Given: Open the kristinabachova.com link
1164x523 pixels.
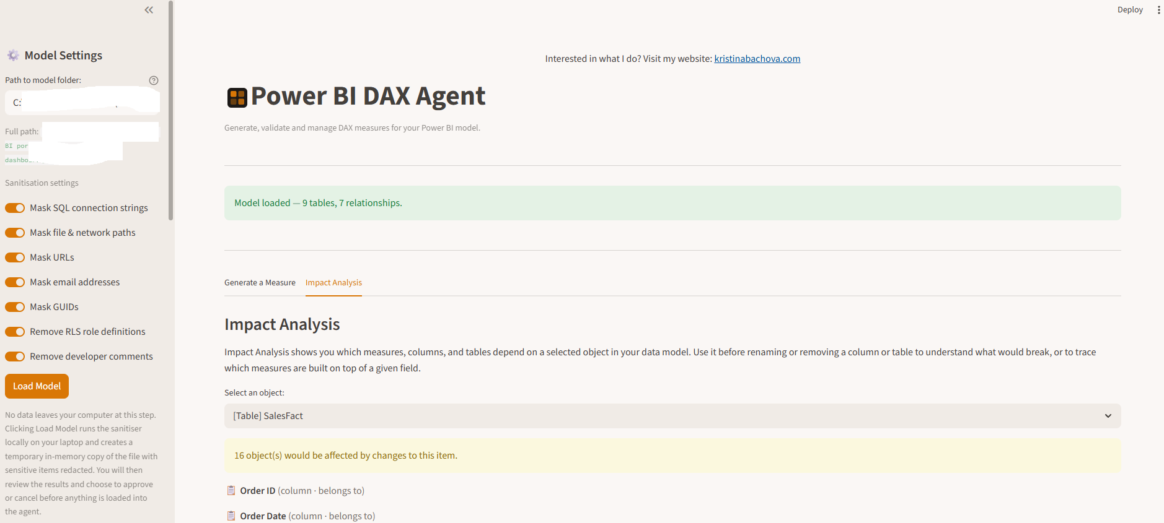Looking at the screenshot, I should pos(757,59).
